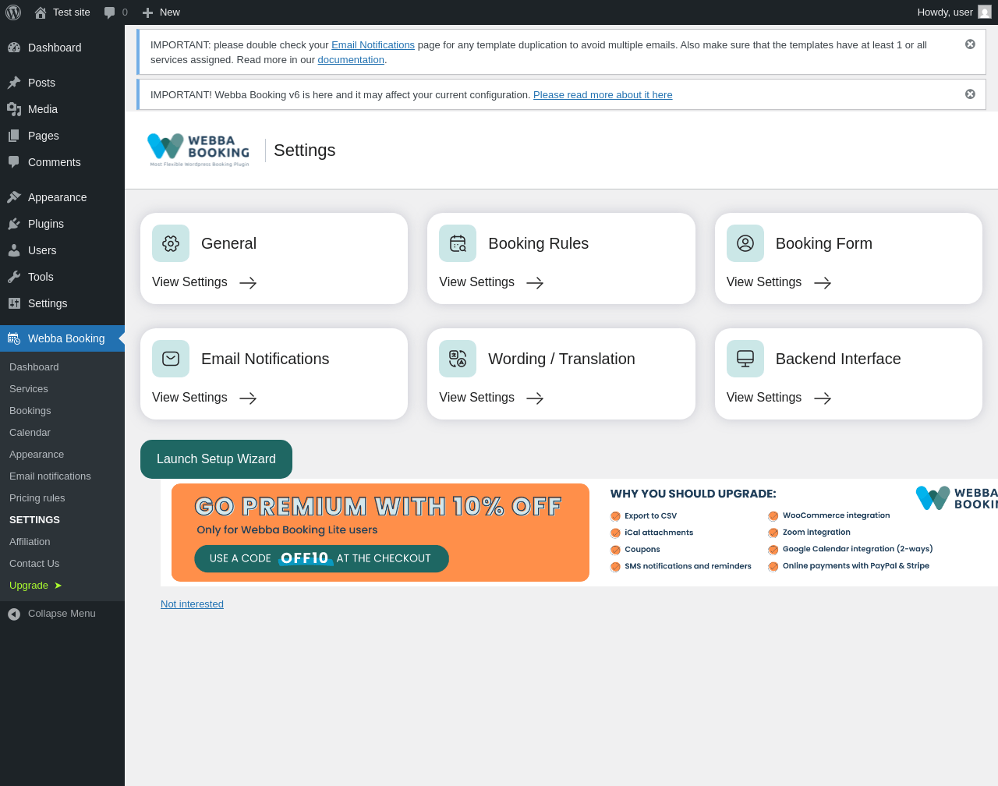The image size is (998, 786).
Task: Open Bookings submenu
Action: (62, 410)
